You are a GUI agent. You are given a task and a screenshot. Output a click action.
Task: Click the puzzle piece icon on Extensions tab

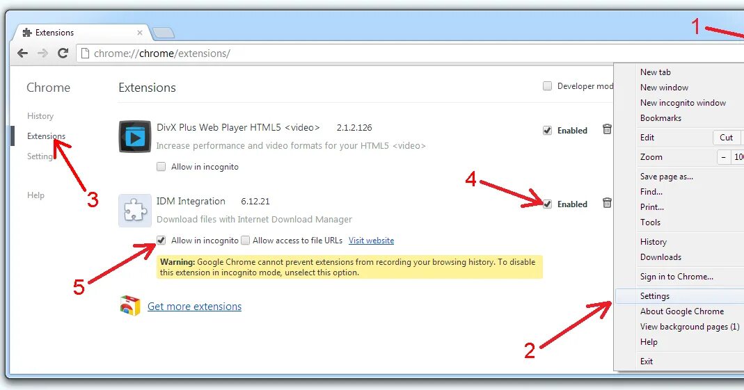[27, 32]
